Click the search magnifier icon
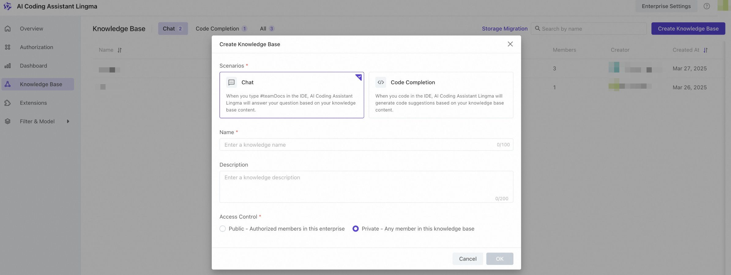This screenshot has height=275, width=731. pos(537,28)
